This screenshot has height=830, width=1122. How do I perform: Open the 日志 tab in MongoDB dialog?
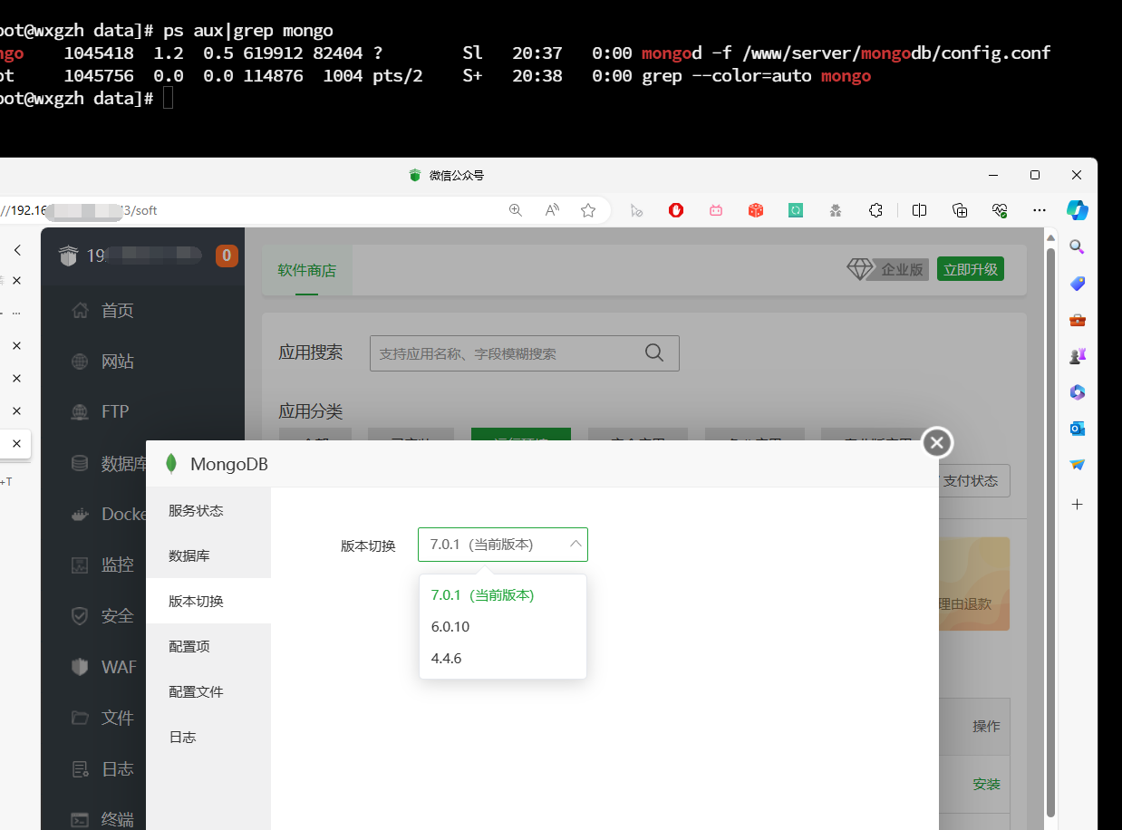coord(208,737)
